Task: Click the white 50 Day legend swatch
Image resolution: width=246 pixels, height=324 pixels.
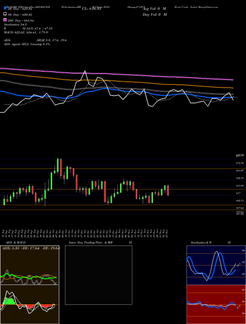Action: pos(5,14)
